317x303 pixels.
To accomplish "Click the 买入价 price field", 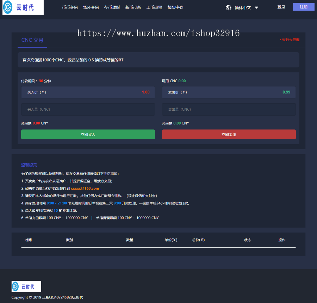I will click(88, 92).
